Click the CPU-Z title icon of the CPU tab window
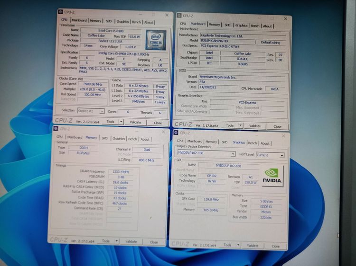The width and height of the screenshot is (356, 266). click(x=61, y=12)
